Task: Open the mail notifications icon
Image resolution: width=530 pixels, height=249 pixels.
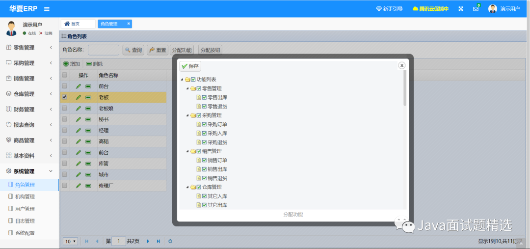Action: pos(476,9)
